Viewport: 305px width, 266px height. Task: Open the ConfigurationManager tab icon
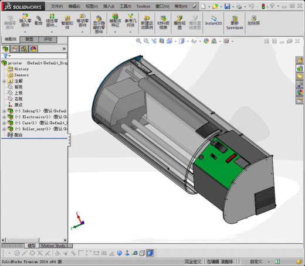[x=24, y=49]
